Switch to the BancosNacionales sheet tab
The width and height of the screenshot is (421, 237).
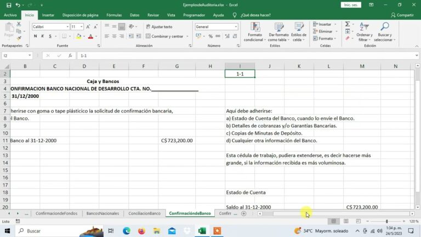point(103,213)
